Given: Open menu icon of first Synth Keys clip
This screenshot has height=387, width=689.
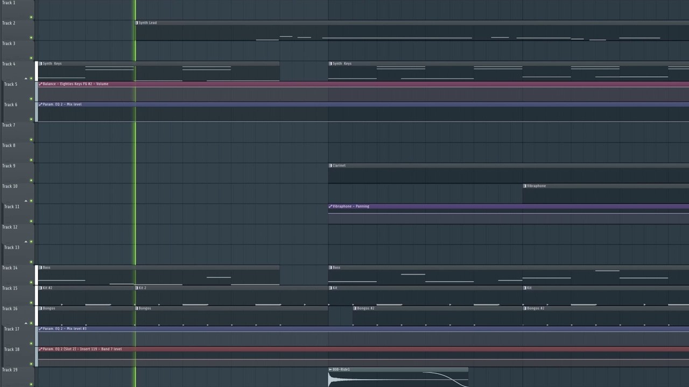Looking at the screenshot, I should 40,63.
